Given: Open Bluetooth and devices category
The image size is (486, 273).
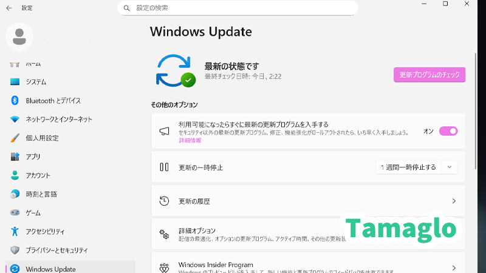Looking at the screenshot, I should (x=70, y=101).
